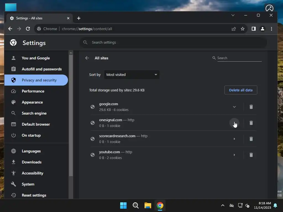Delete google.com site data with trash icon

251,107
